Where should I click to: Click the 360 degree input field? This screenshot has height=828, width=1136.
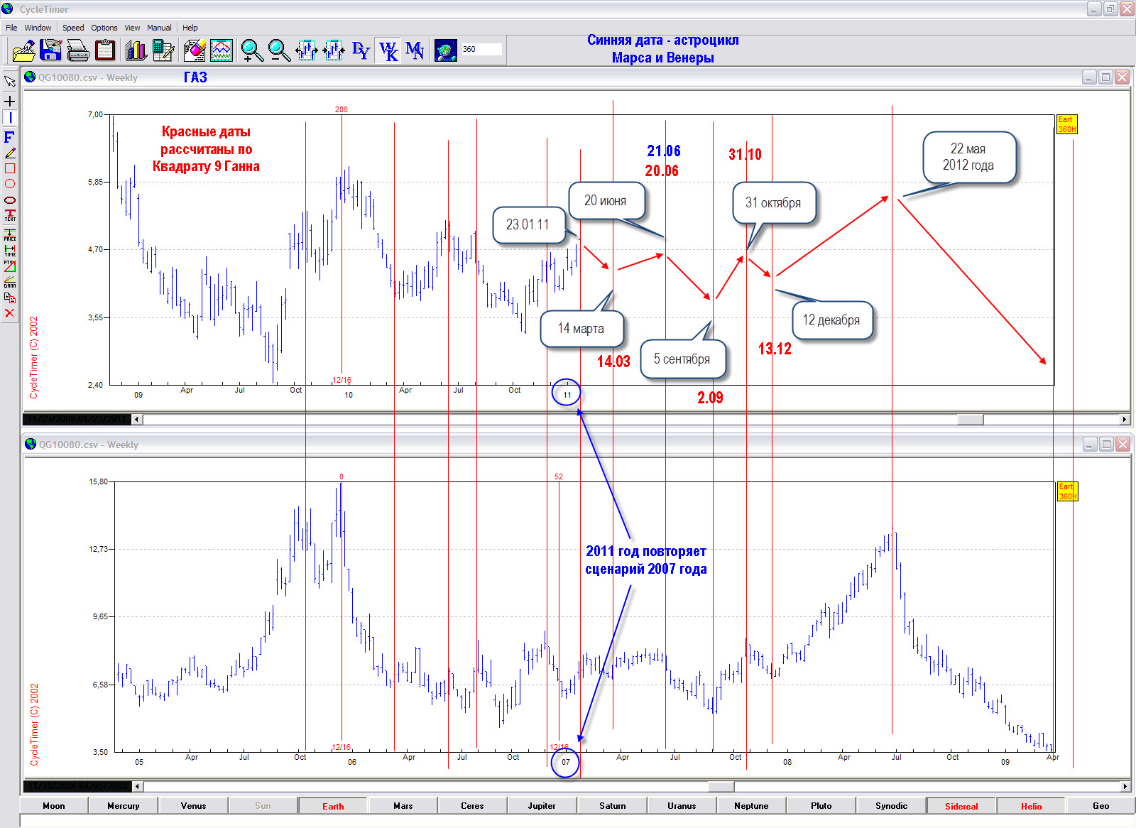[x=481, y=49]
